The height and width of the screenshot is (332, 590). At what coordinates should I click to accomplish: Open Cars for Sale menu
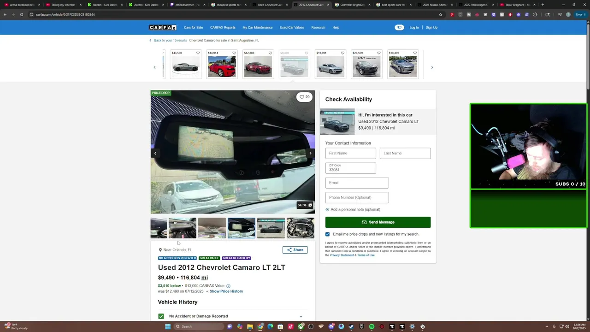193,28
